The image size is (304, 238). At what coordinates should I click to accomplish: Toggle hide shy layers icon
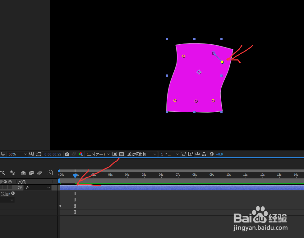(23, 173)
